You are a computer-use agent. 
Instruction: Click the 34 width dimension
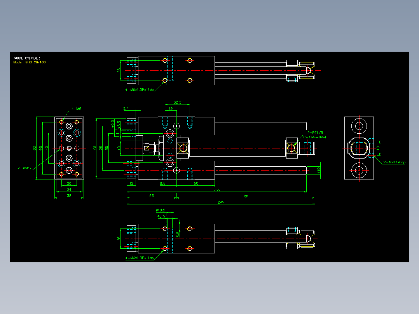tap(69, 190)
